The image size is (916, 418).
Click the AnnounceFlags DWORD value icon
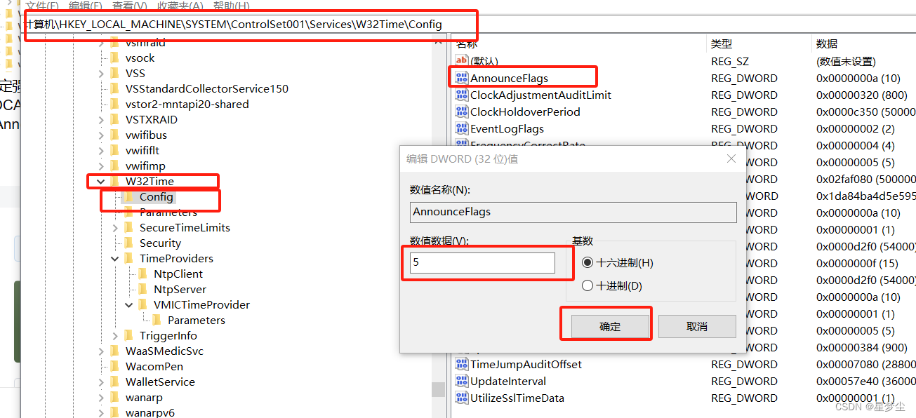(461, 78)
